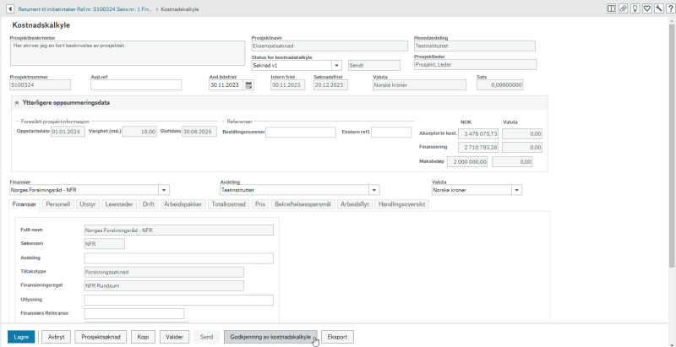Click the back arrow icon in breadcrumb
Viewport: 676px width, 347px height.
10,9
